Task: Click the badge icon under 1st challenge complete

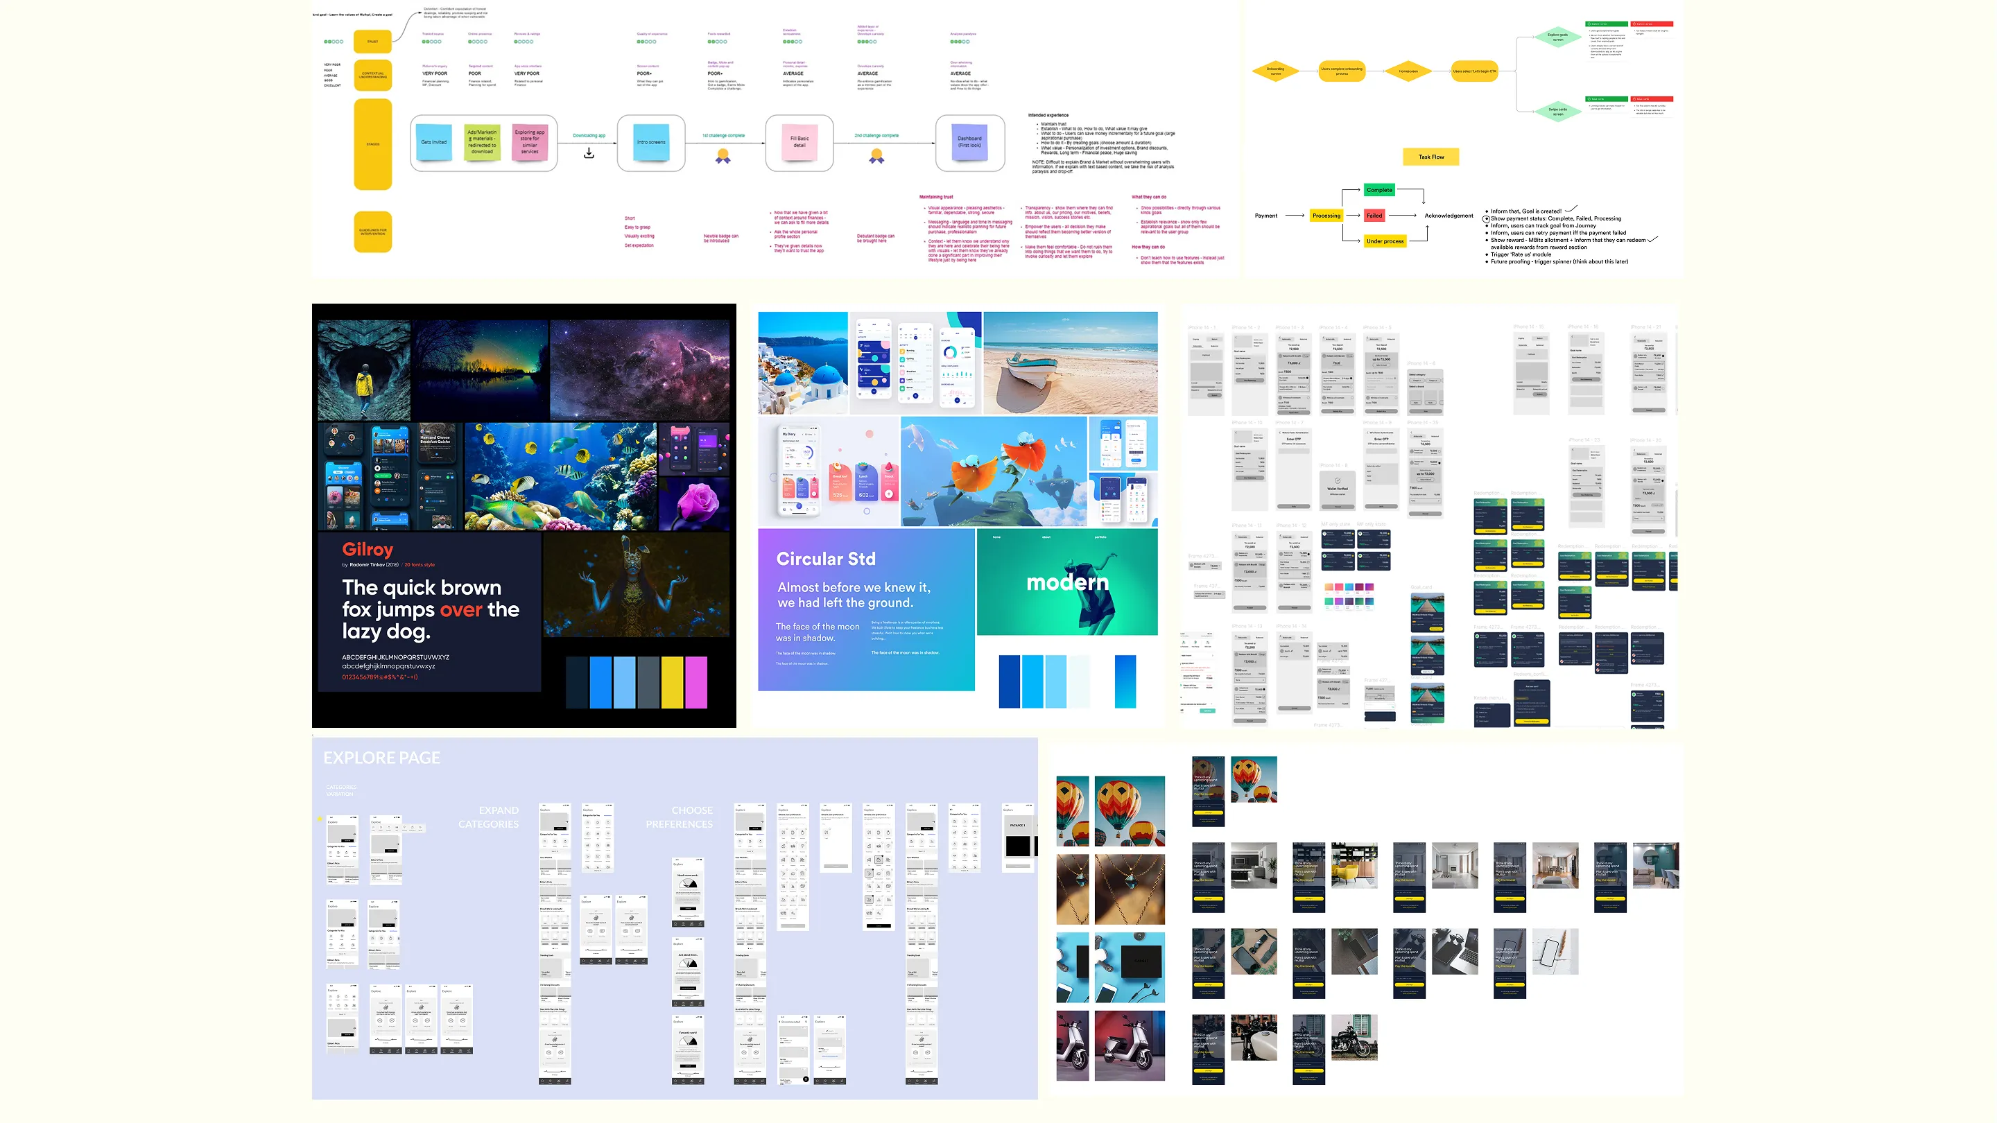Action: click(723, 156)
